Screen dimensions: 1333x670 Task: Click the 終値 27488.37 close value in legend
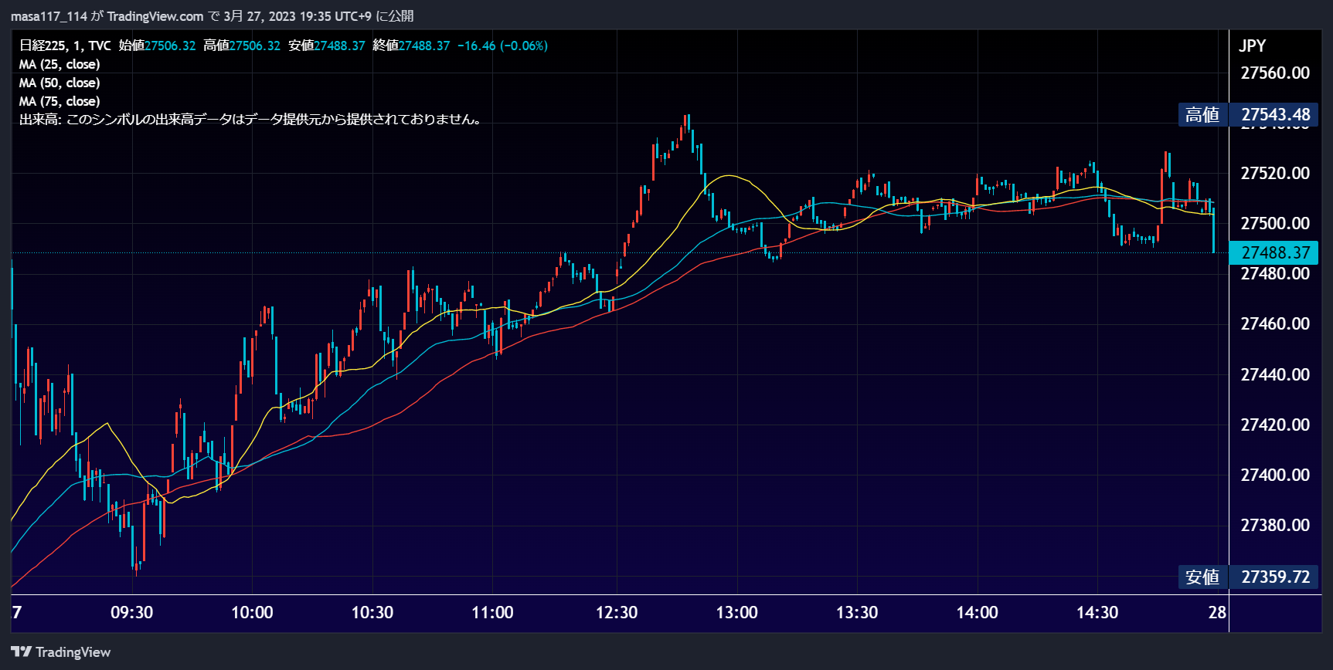[x=411, y=46]
